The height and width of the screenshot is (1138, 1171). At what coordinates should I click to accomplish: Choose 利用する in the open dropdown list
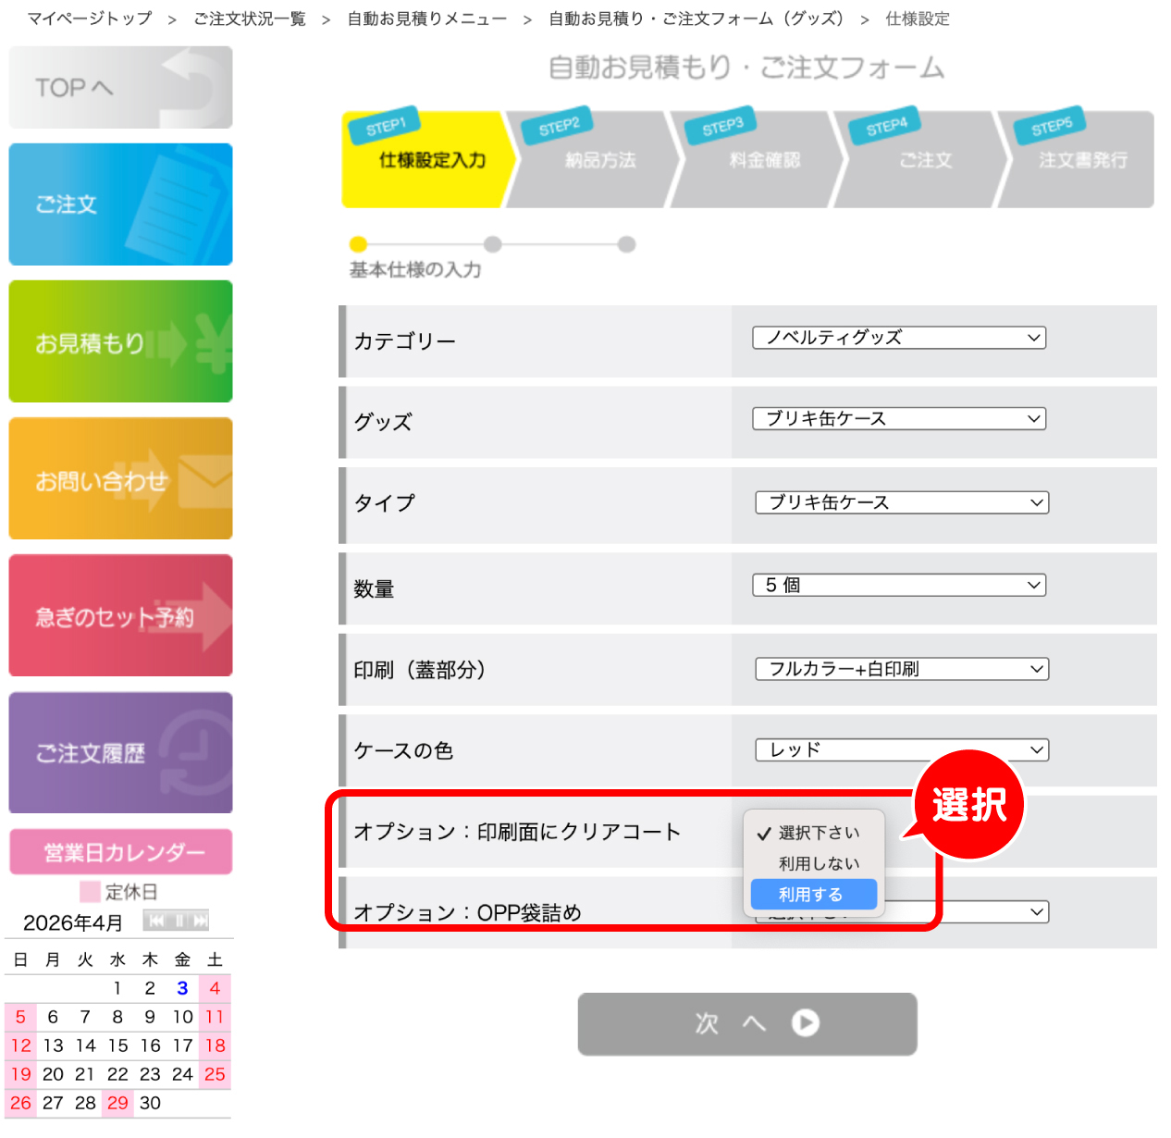coord(813,895)
